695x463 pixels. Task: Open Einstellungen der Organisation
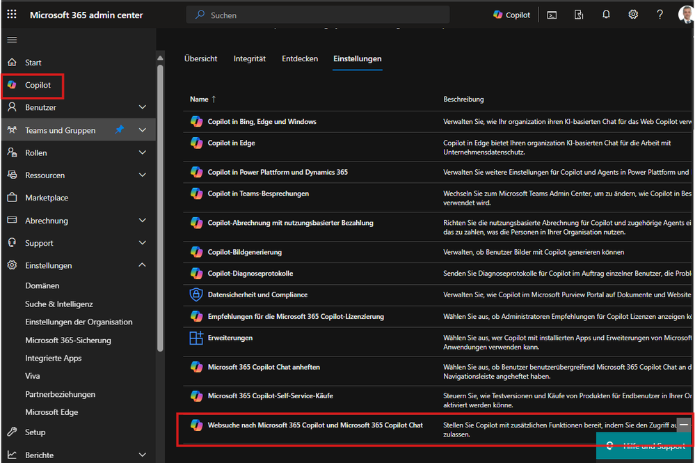pyautogui.click(x=79, y=322)
